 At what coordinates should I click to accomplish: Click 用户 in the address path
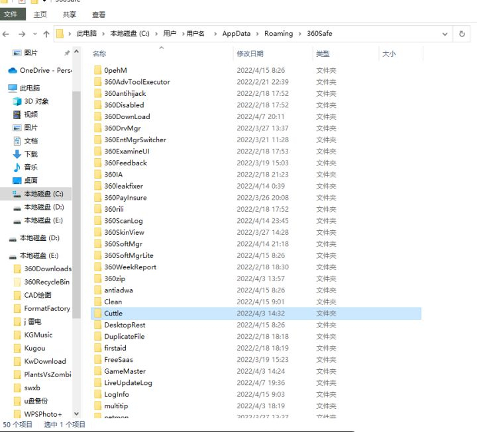[x=170, y=34]
